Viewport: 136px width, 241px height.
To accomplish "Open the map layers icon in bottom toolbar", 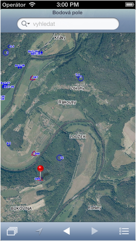I will point(12,231).
